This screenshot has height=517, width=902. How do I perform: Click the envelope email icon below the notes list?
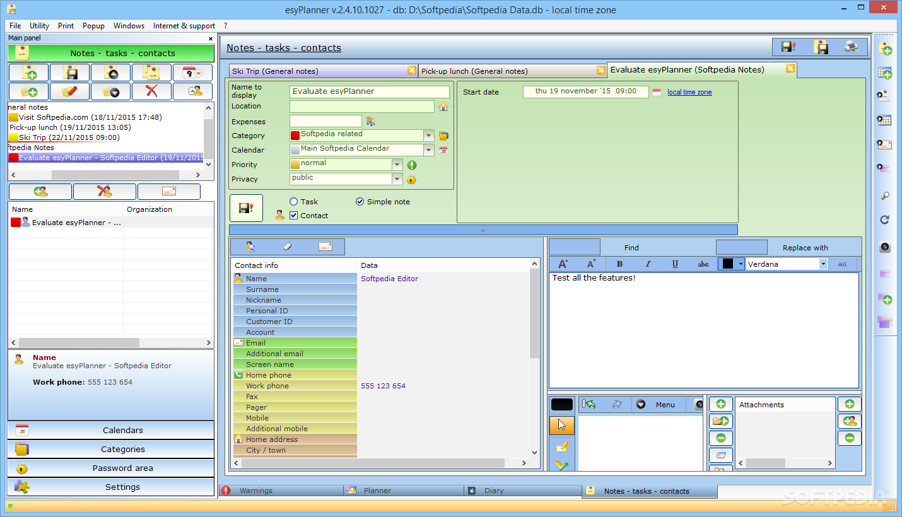pos(169,192)
